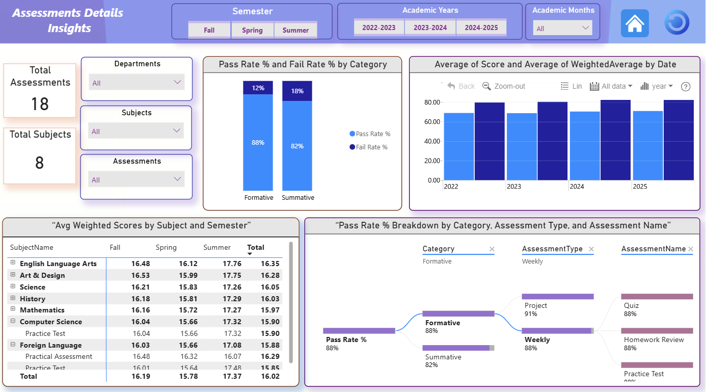Click the Pass Rate % legend swatch
706x392 pixels.
pos(352,134)
